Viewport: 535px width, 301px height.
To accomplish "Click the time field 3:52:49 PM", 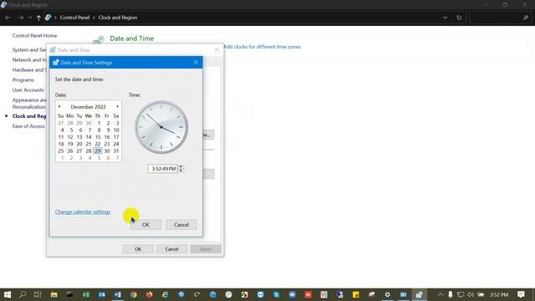I will tap(163, 169).
